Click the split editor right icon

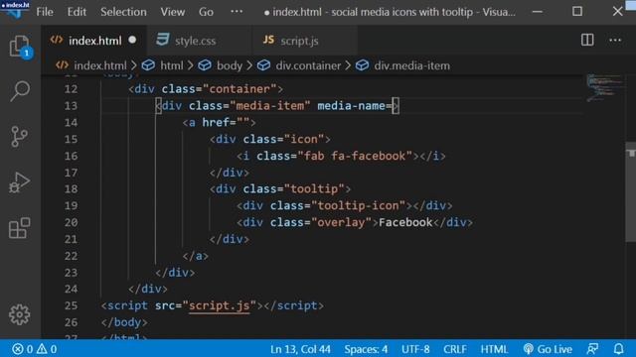(587, 40)
